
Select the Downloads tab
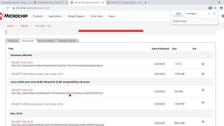tap(28, 41)
